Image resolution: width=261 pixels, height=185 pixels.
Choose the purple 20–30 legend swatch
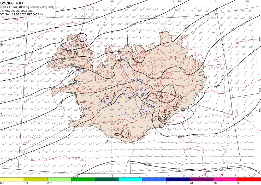point(201,179)
